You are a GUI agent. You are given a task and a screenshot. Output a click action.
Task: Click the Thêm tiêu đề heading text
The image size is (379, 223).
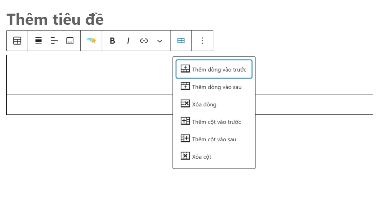pyautogui.click(x=55, y=19)
